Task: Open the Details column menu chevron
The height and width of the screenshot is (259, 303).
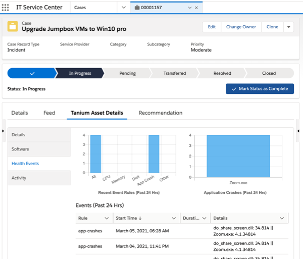Action: (x=282, y=218)
